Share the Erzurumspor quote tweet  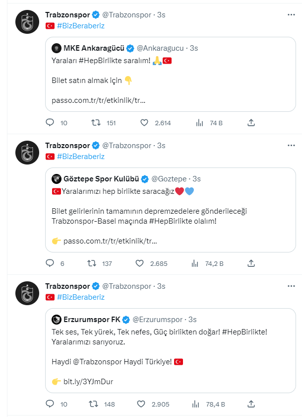pos(251,404)
